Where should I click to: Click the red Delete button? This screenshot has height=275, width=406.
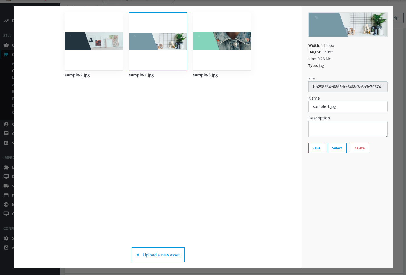tap(359, 148)
